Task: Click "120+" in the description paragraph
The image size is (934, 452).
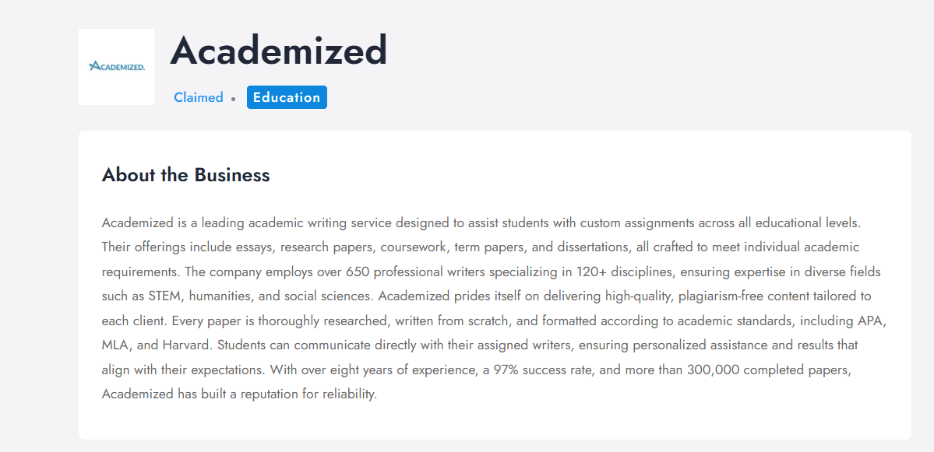Action: tap(574, 272)
